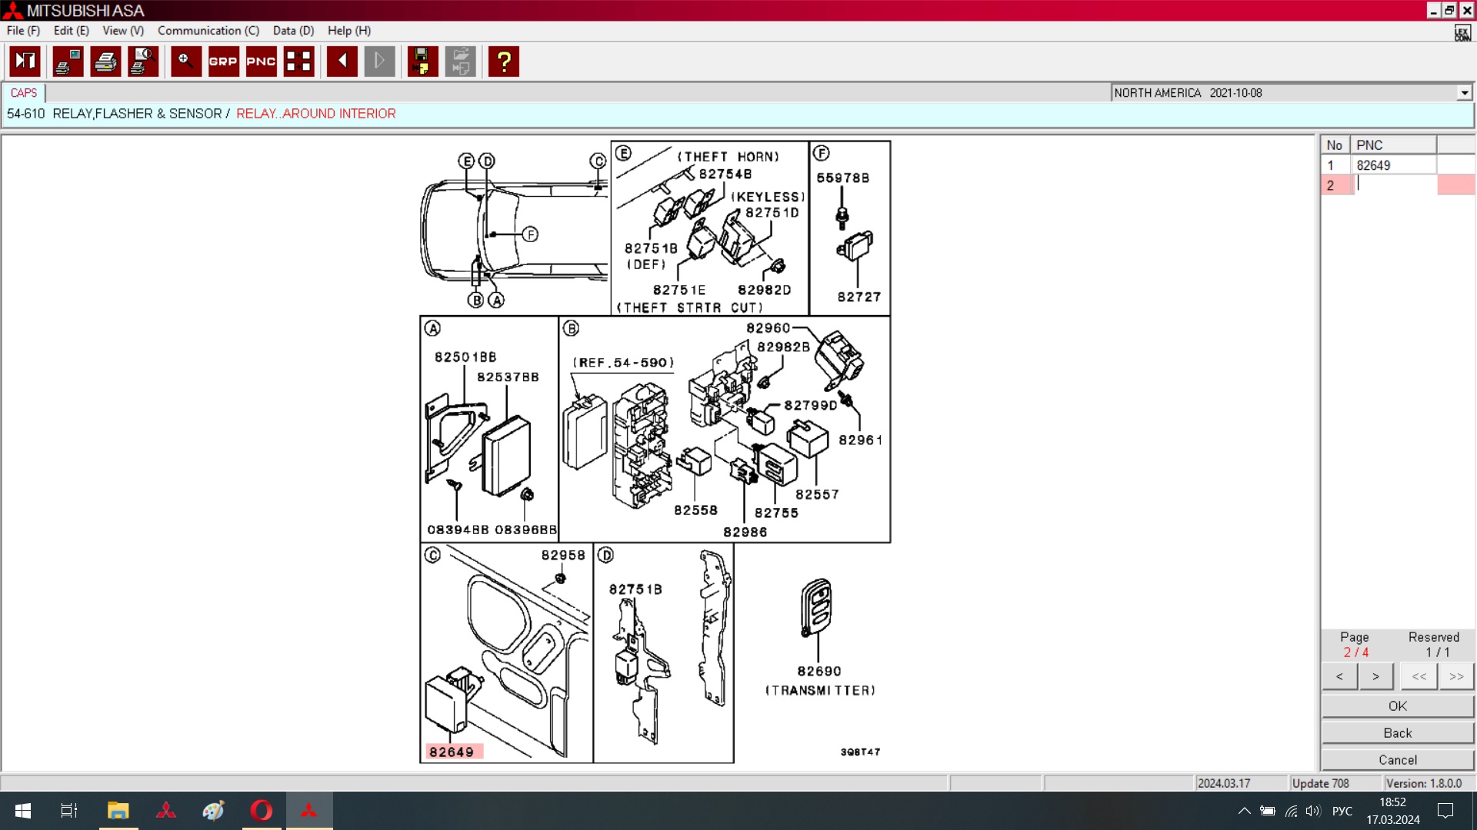
Task: Open Opera browser from taskbar
Action: pyautogui.click(x=261, y=811)
